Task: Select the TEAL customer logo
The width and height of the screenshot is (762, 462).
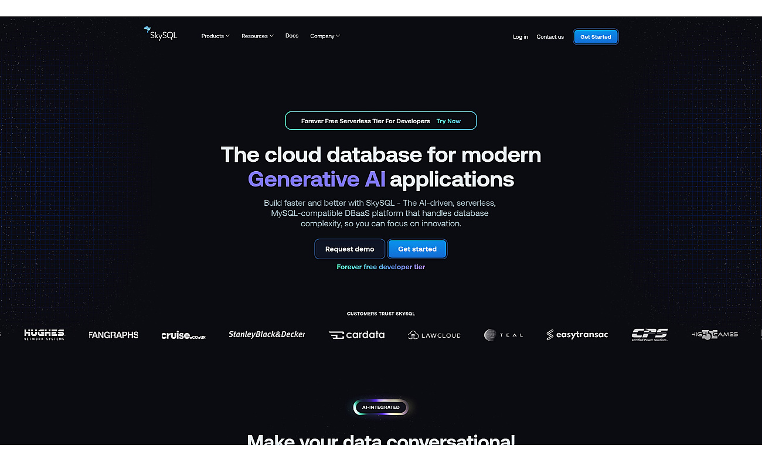Action: coord(504,335)
